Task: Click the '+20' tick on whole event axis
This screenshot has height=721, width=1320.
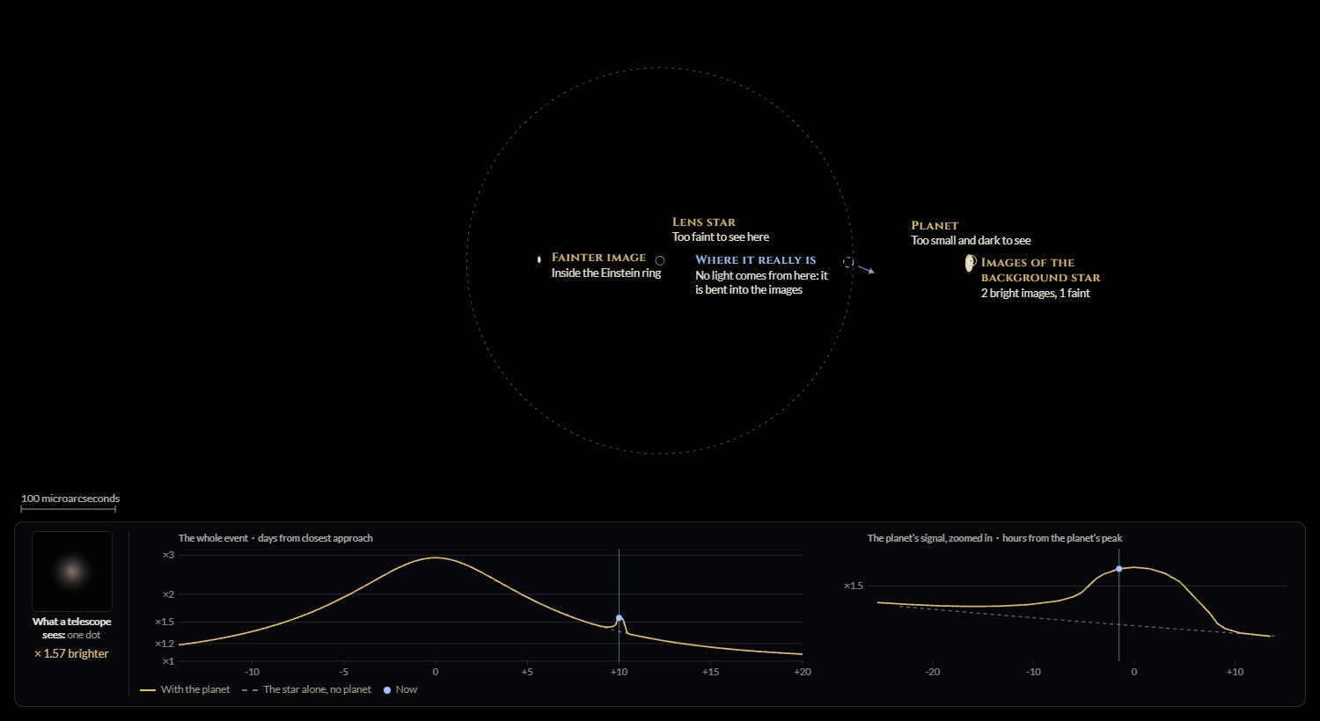Action: coord(802,672)
